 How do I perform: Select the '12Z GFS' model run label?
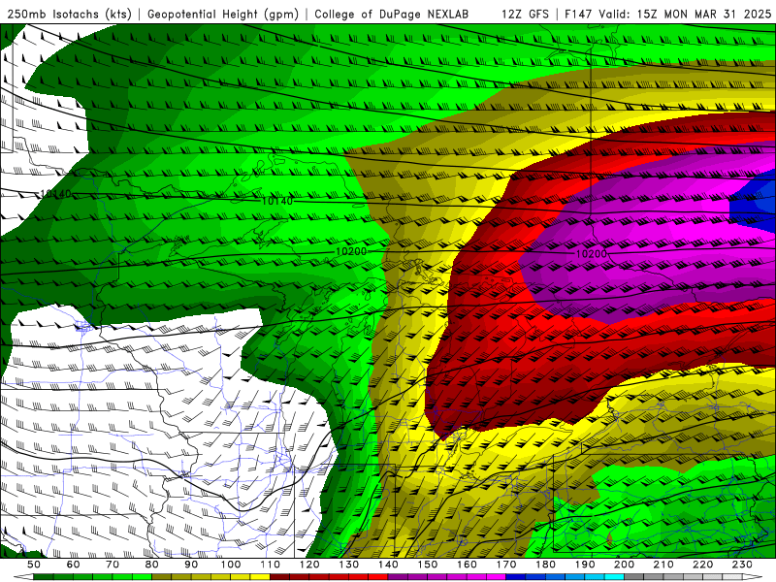point(525,14)
